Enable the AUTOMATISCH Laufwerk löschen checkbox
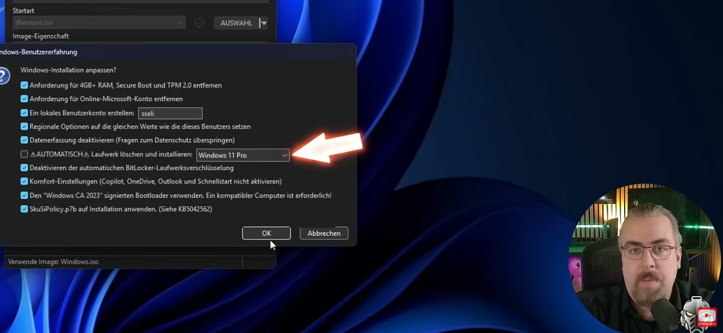This screenshot has height=333, width=723. pyautogui.click(x=24, y=154)
